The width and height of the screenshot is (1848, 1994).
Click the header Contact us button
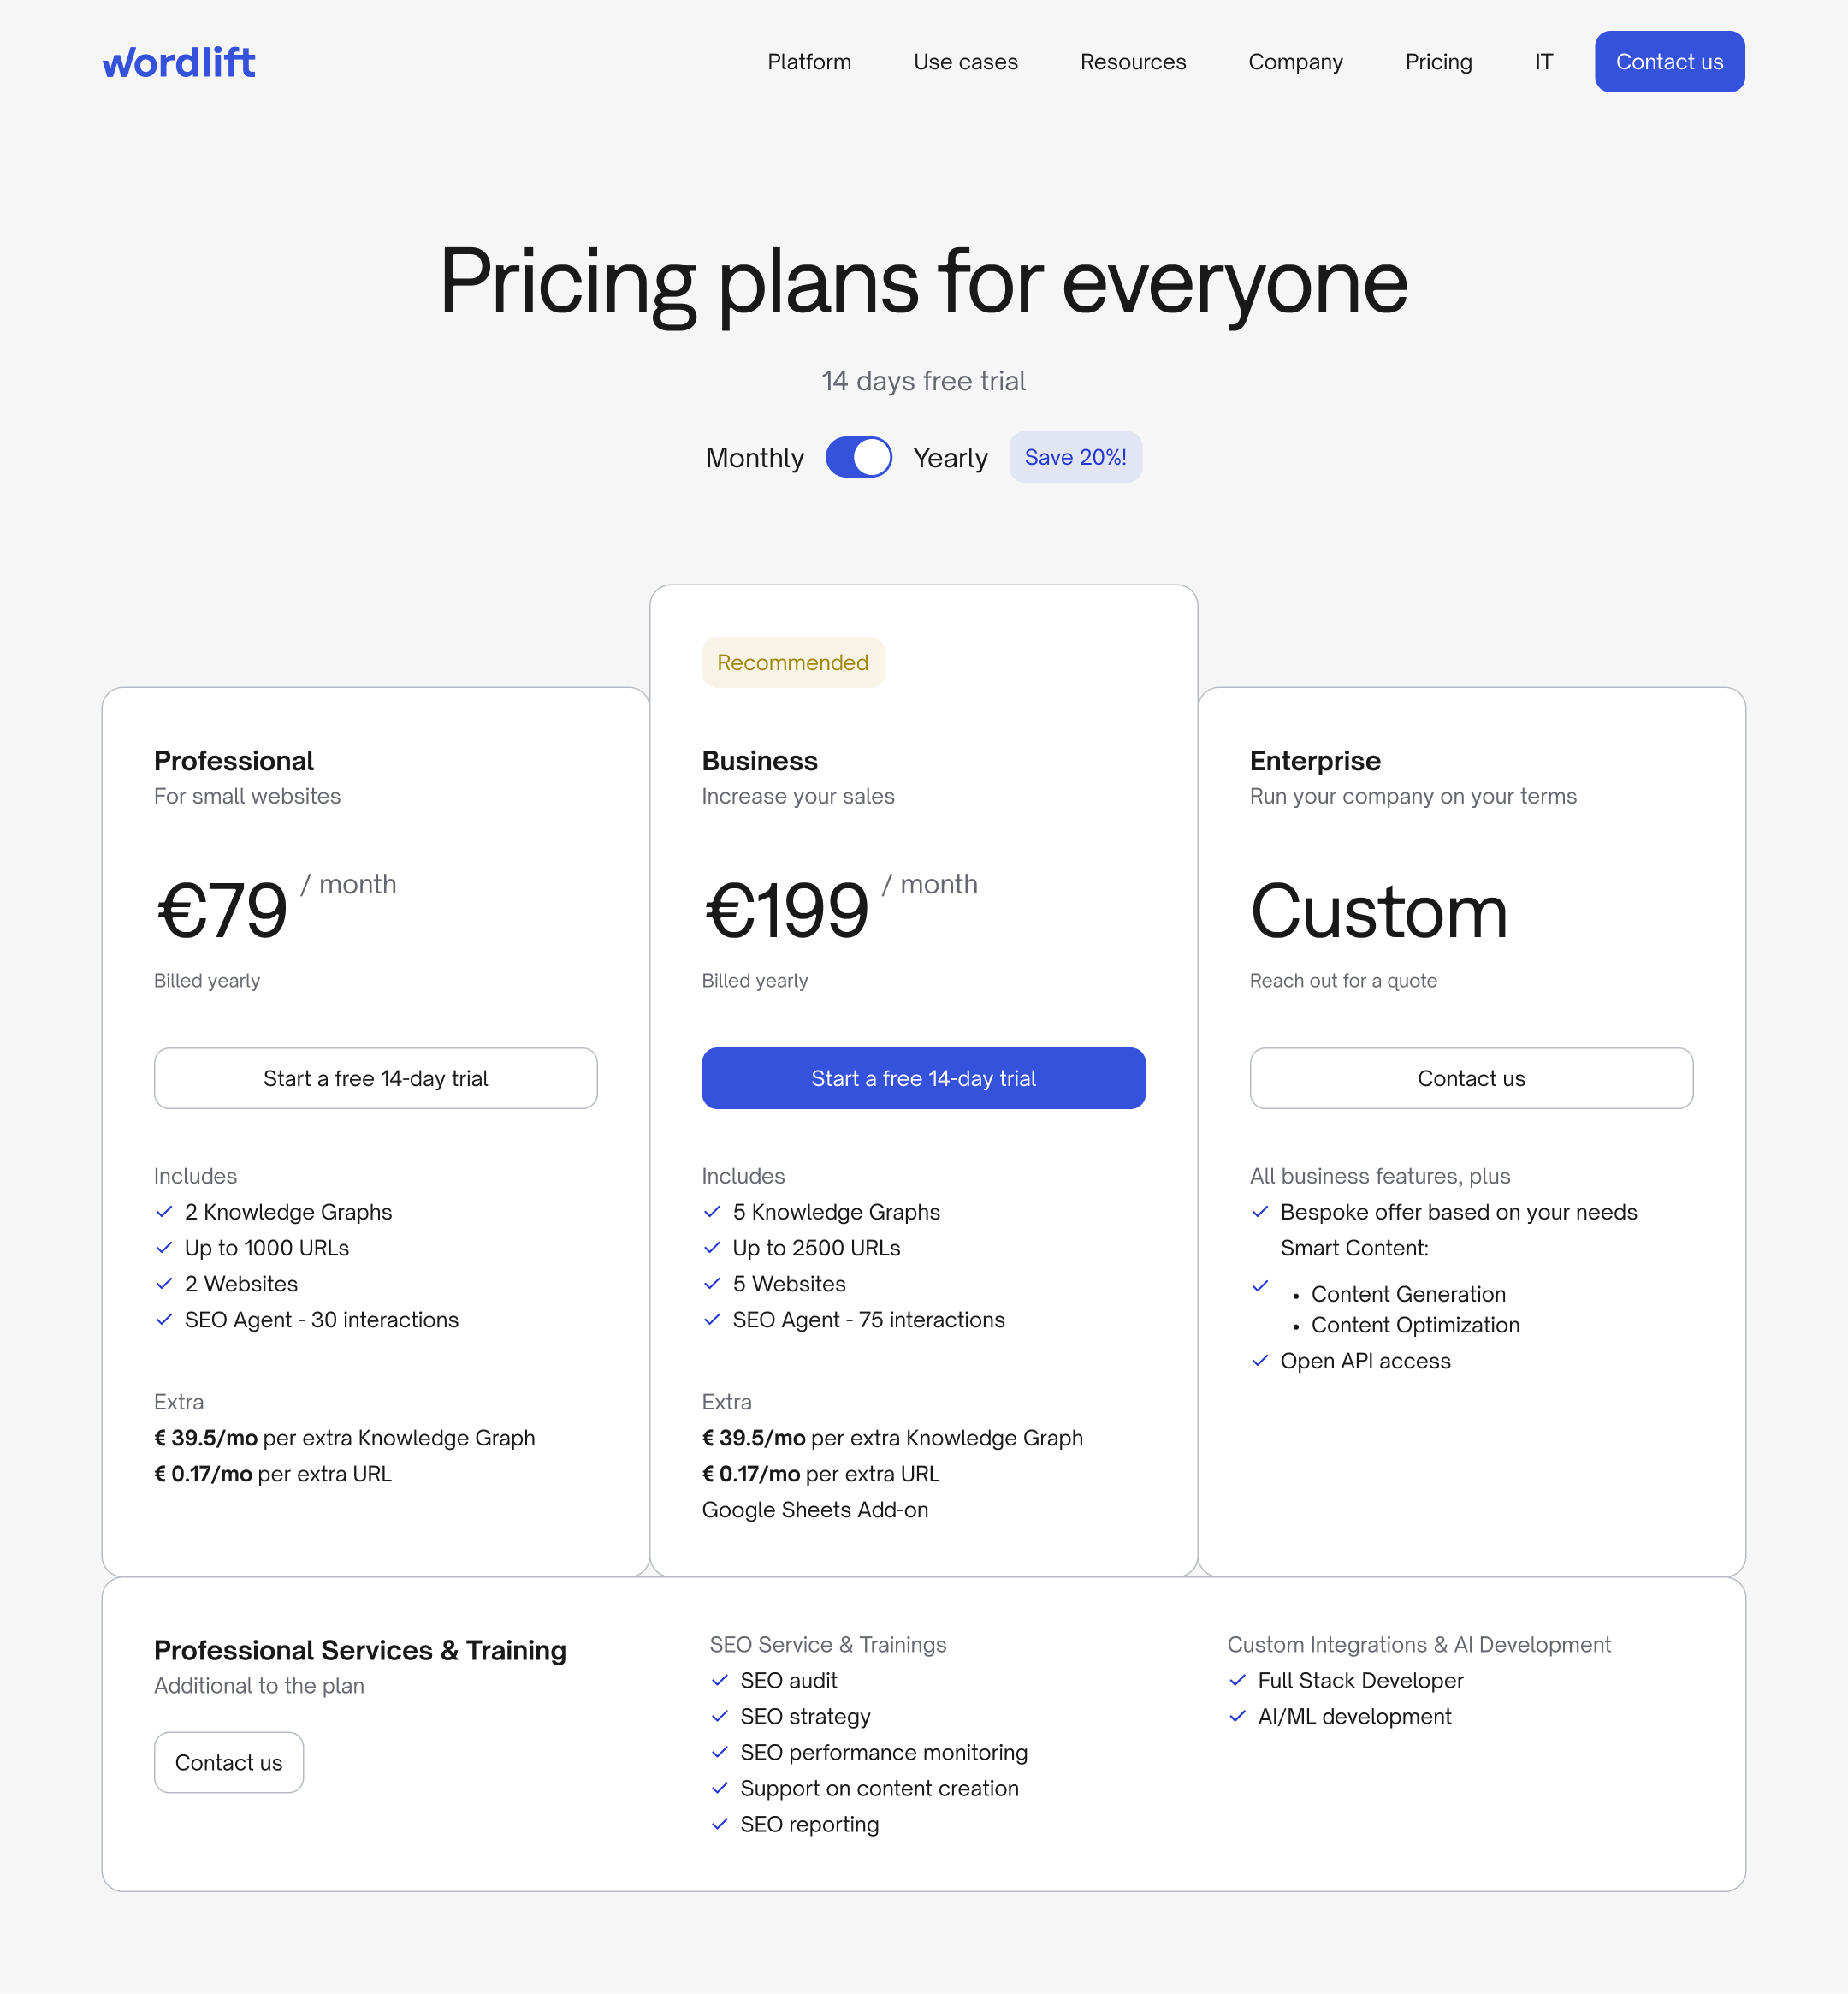pyautogui.click(x=1669, y=62)
